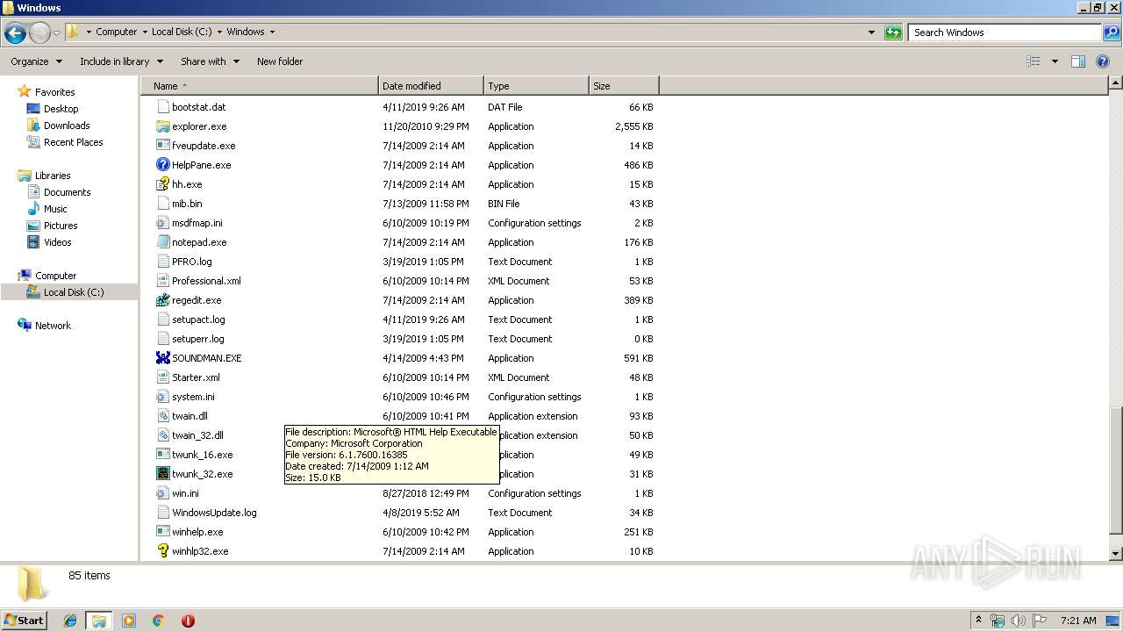The image size is (1123, 632).
Task: Open Recent Places in Favorites
Action: (x=65, y=142)
